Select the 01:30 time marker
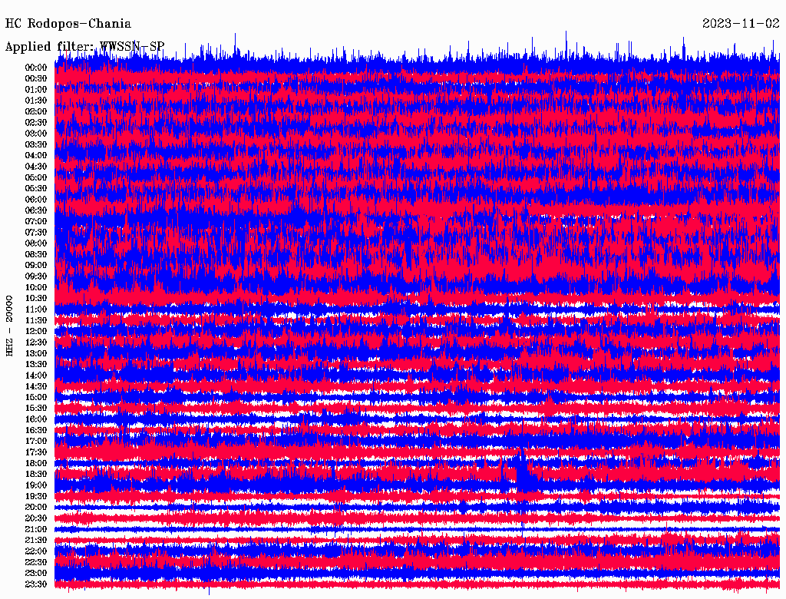The width and height of the screenshot is (786, 599). 36,101
